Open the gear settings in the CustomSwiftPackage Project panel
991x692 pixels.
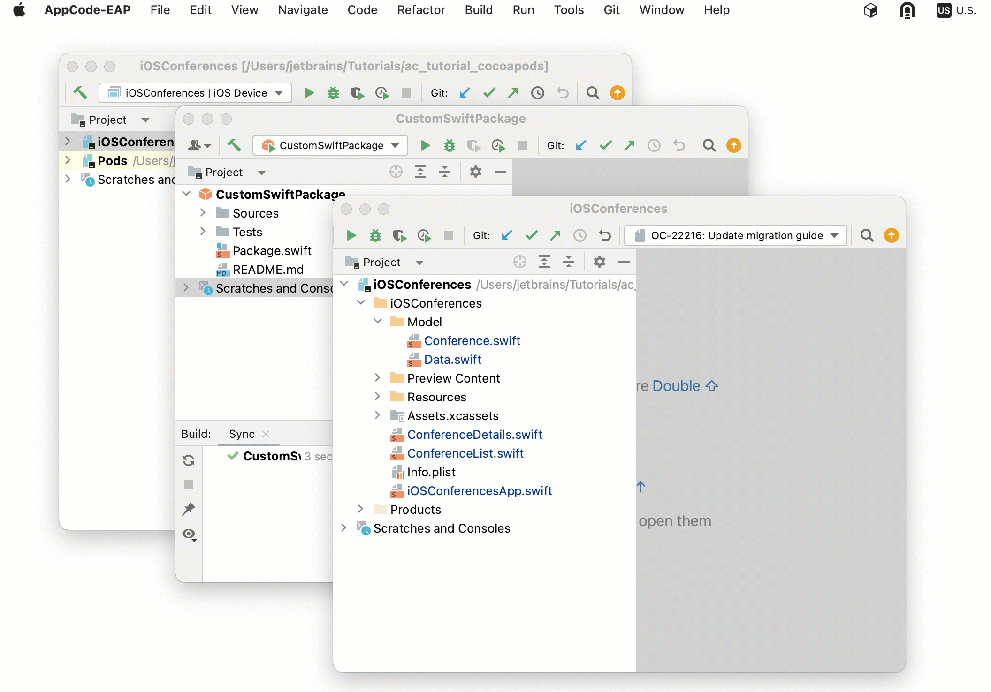pos(476,172)
